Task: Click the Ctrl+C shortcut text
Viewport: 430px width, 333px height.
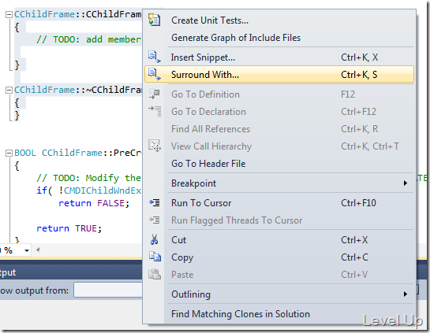Action: pyautogui.click(x=354, y=257)
